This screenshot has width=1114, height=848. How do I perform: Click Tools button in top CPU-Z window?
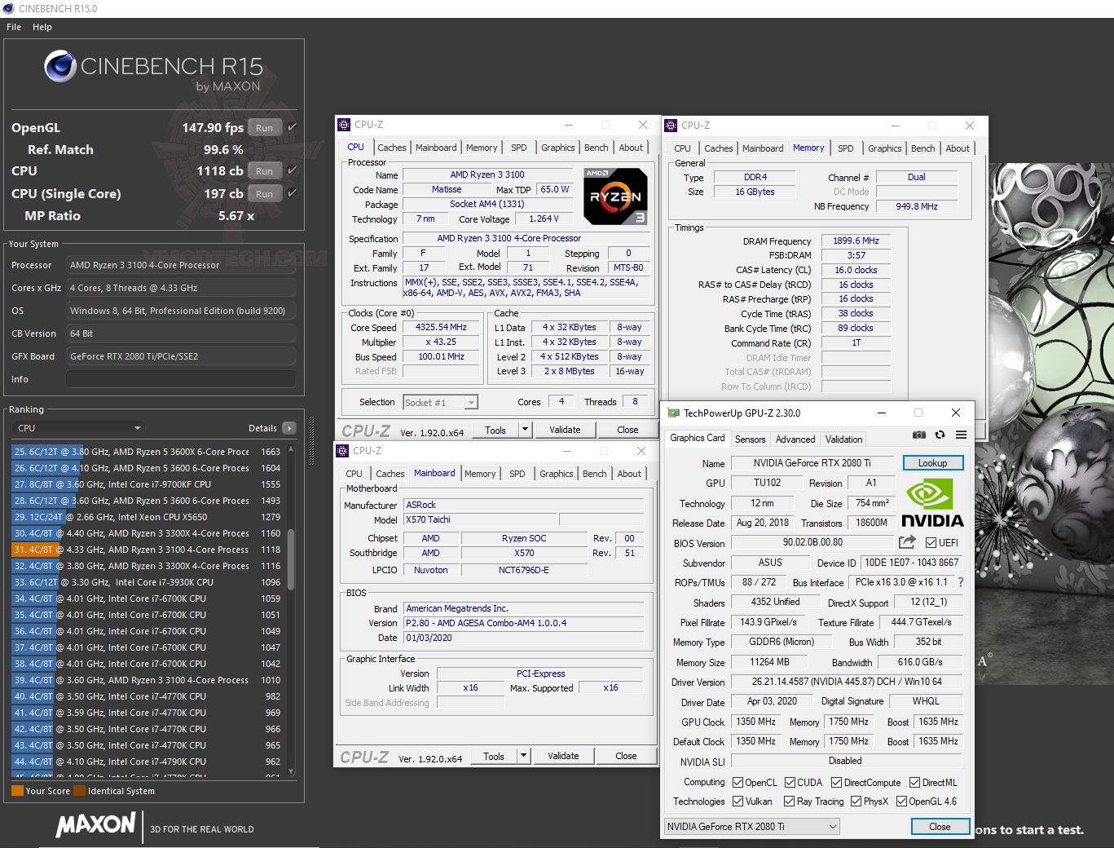point(495,430)
